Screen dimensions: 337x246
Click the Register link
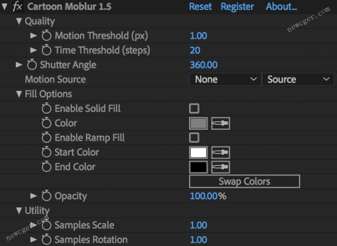tap(237, 7)
